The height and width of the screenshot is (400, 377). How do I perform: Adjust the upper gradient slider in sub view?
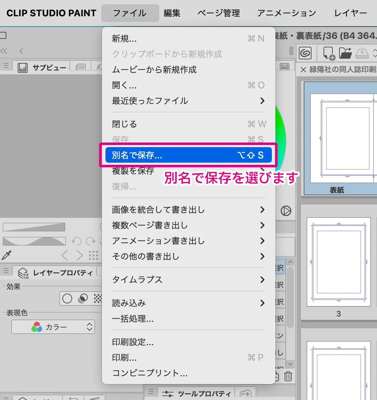click(34, 227)
